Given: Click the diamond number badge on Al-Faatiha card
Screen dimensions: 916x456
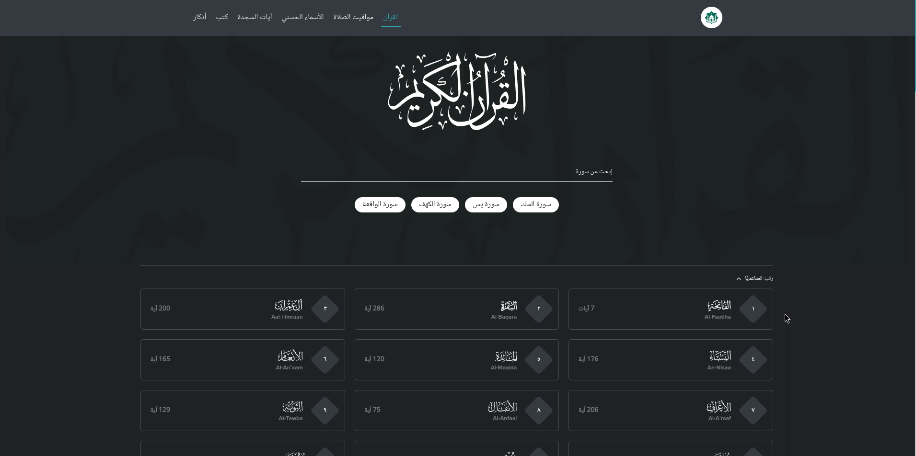Looking at the screenshot, I should [x=753, y=309].
